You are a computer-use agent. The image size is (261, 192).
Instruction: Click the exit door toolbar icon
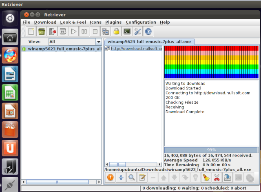(x=52, y=31)
